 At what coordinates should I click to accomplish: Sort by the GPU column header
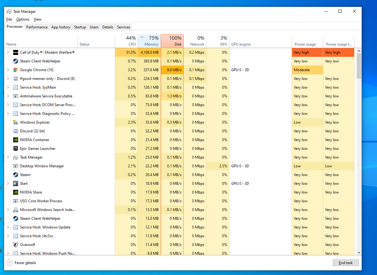pyautogui.click(x=218, y=41)
